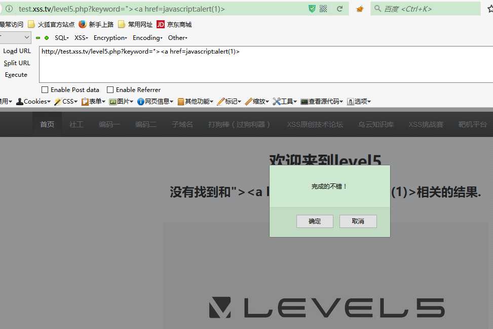Open the HackBar Other menu
This screenshot has width=493, height=329.
[x=178, y=37]
